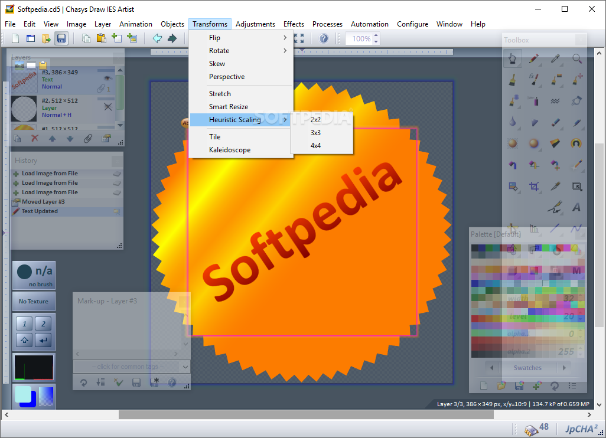The width and height of the screenshot is (606, 438).
Task: Click the redo right arrow toolbar icon
Action: [x=172, y=38]
